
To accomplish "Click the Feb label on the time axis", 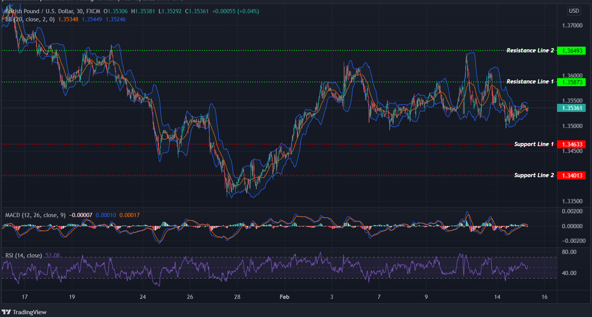I will pyautogui.click(x=284, y=297).
